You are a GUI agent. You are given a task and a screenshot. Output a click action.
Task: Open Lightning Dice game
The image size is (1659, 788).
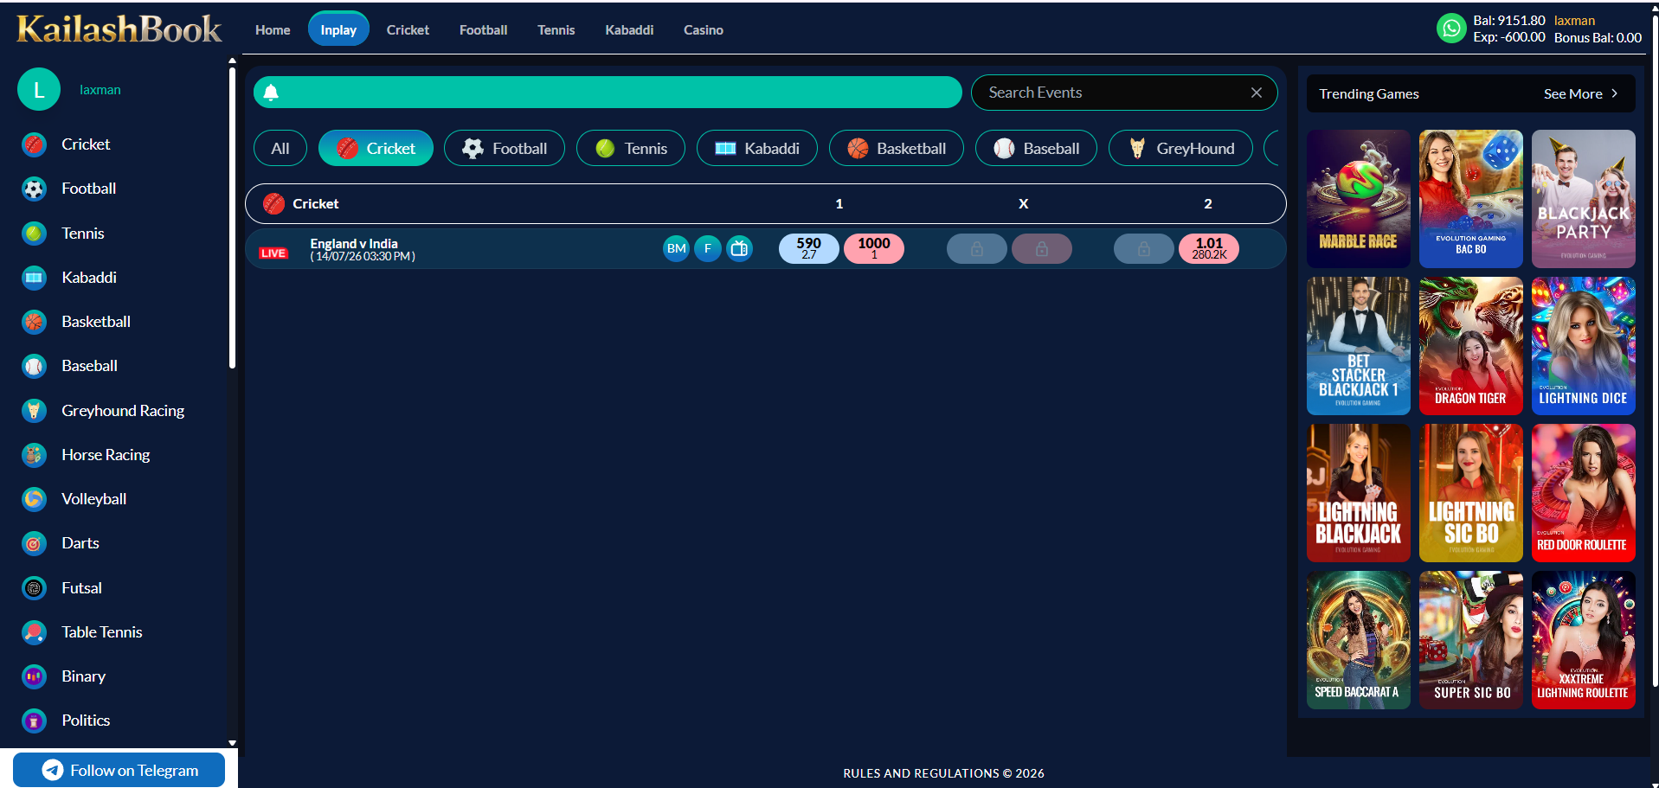click(1584, 346)
